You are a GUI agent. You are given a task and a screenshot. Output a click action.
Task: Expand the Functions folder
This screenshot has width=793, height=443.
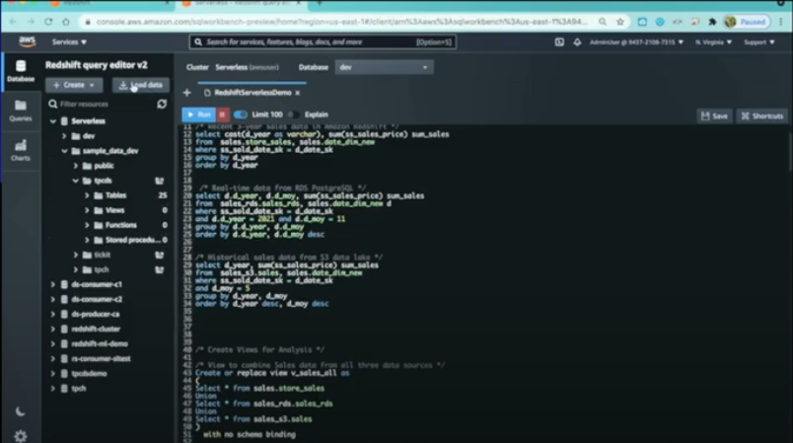87,225
